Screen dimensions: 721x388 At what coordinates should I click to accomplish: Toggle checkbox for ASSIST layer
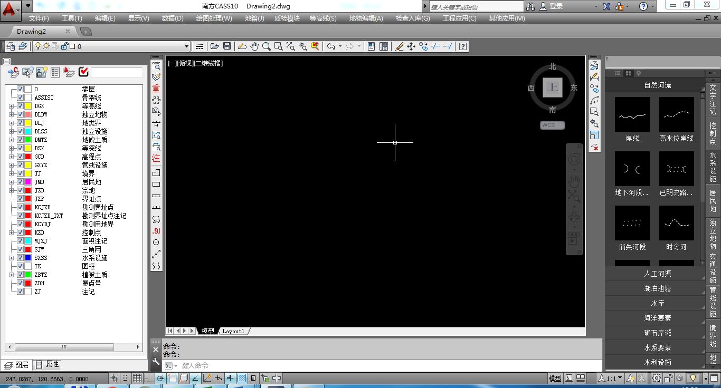[20, 98]
